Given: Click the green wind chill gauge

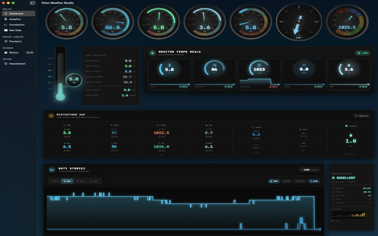Looking at the screenshot, I should (x=159, y=22).
